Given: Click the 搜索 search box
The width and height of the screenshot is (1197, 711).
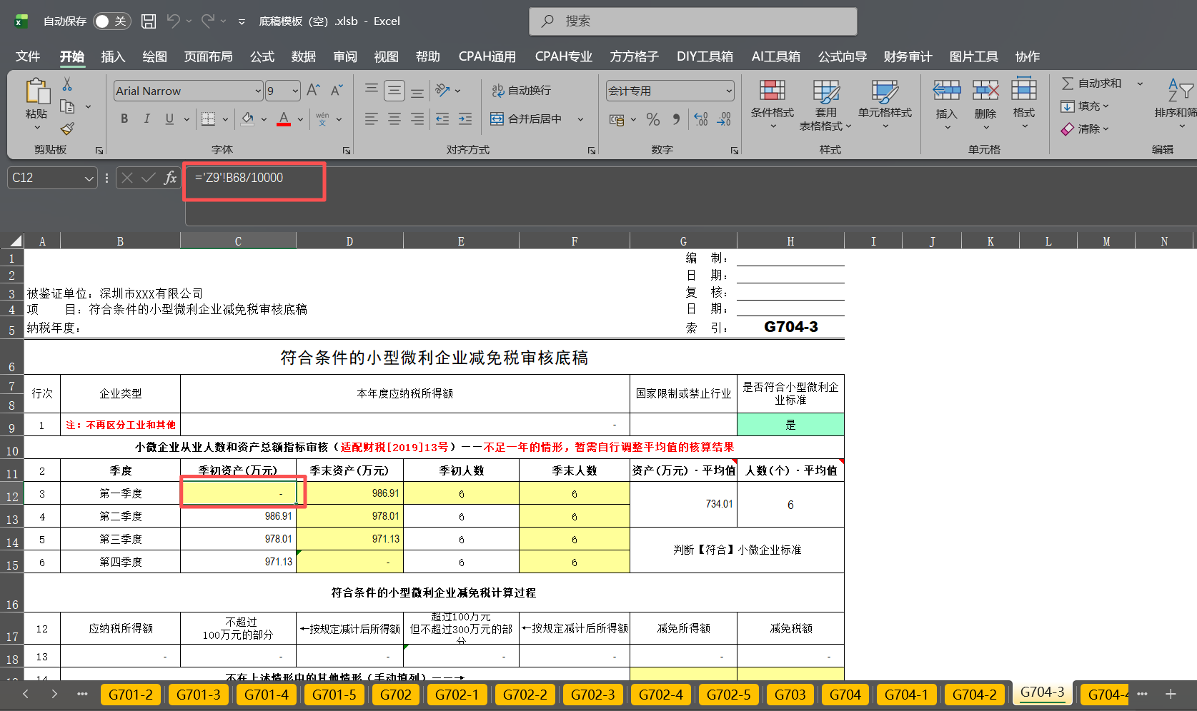Looking at the screenshot, I should point(693,21).
